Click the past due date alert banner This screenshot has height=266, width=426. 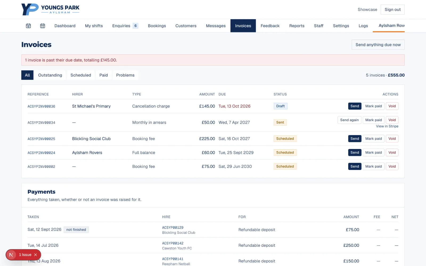point(213,60)
